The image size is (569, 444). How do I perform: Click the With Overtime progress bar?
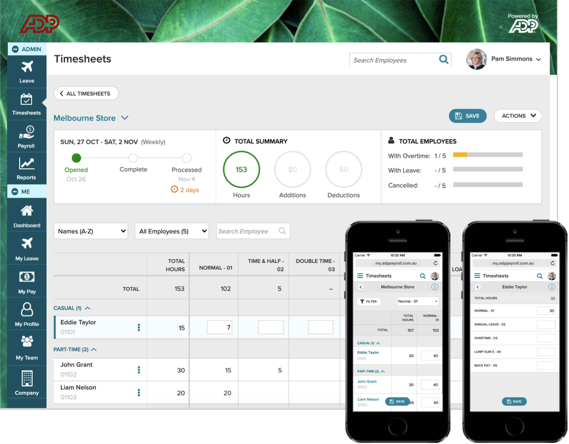pos(488,155)
